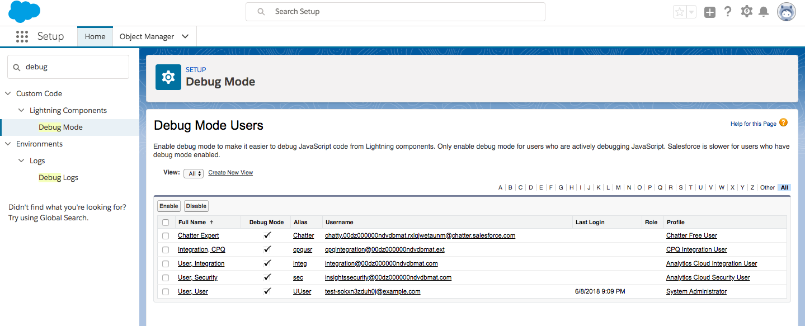The height and width of the screenshot is (326, 805).
Task: Open the User, User name link
Action: click(x=193, y=291)
